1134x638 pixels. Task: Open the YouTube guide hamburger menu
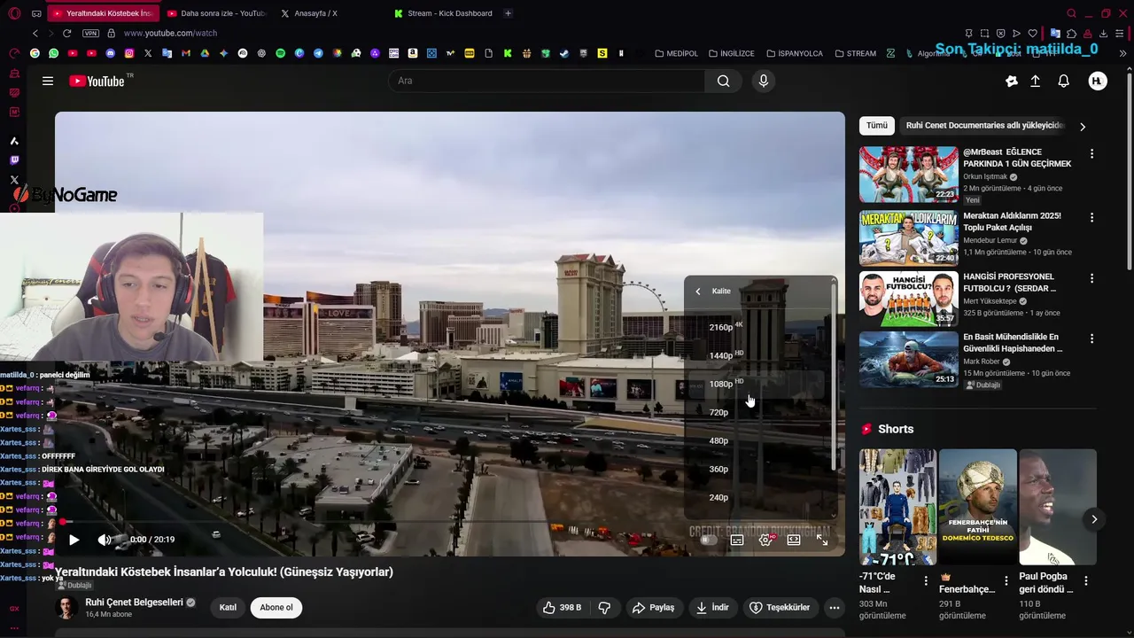pos(48,81)
